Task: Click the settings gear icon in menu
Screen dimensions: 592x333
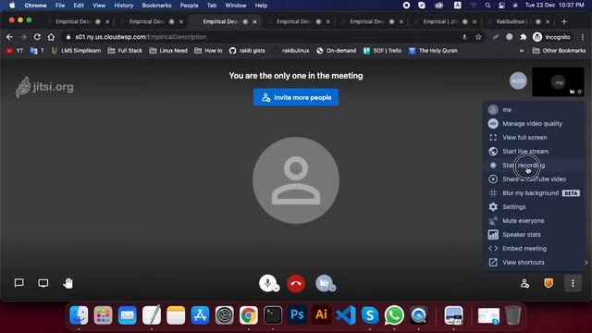Action: click(x=493, y=207)
